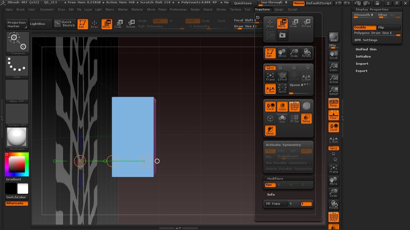The height and width of the screenshot is (230, 410).
Task: Click the Quick Sketch button
Action: coord(65,24)
